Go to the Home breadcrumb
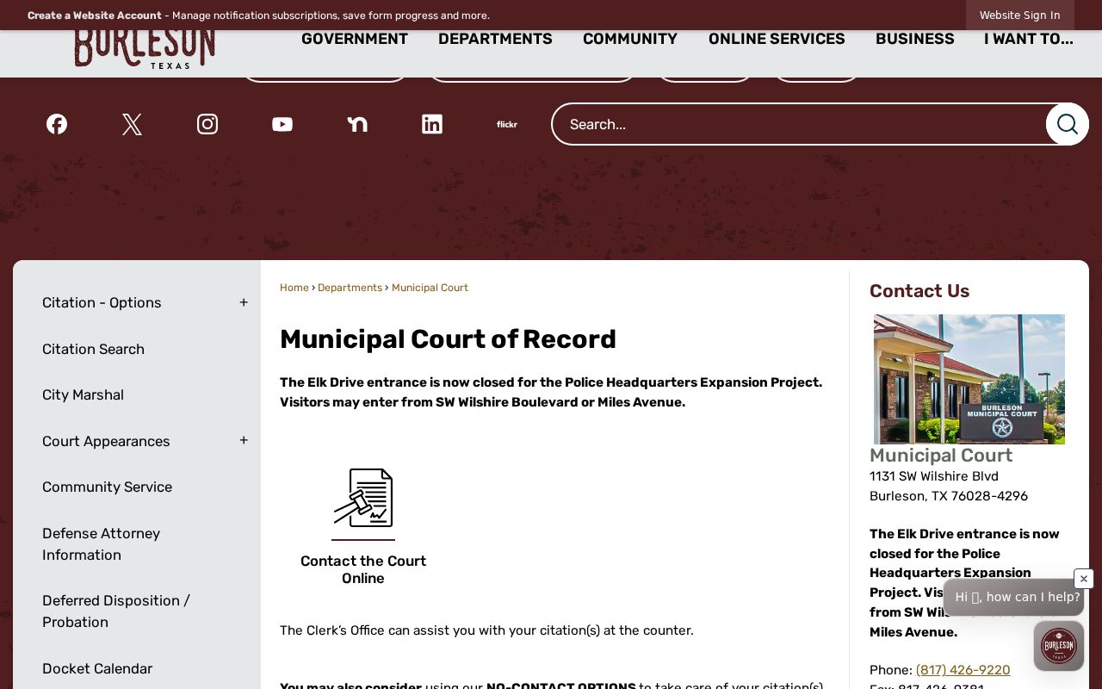The height and width of the screenshot is (689, 1102). tap(294, 288)
